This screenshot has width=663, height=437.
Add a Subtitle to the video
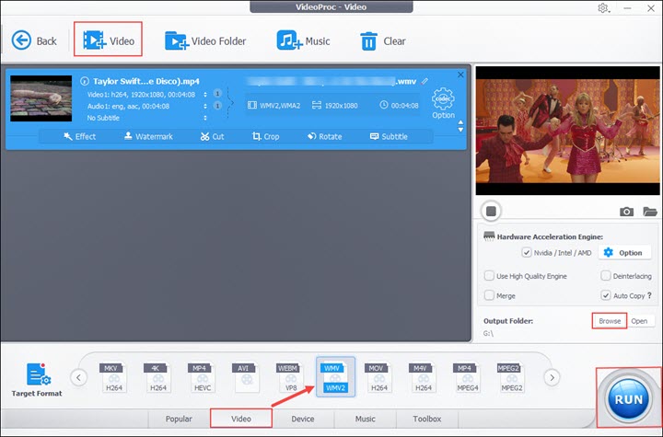coord(389,136)
